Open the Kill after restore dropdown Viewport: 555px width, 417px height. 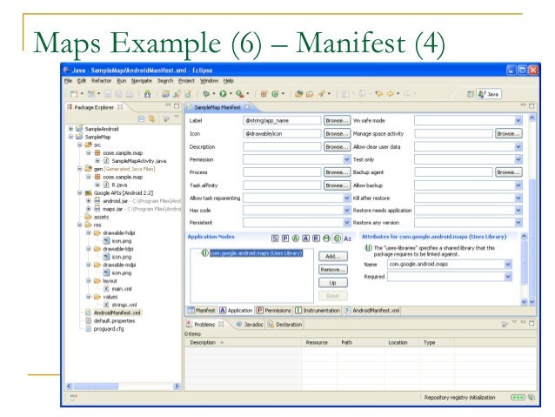[518, 198]
